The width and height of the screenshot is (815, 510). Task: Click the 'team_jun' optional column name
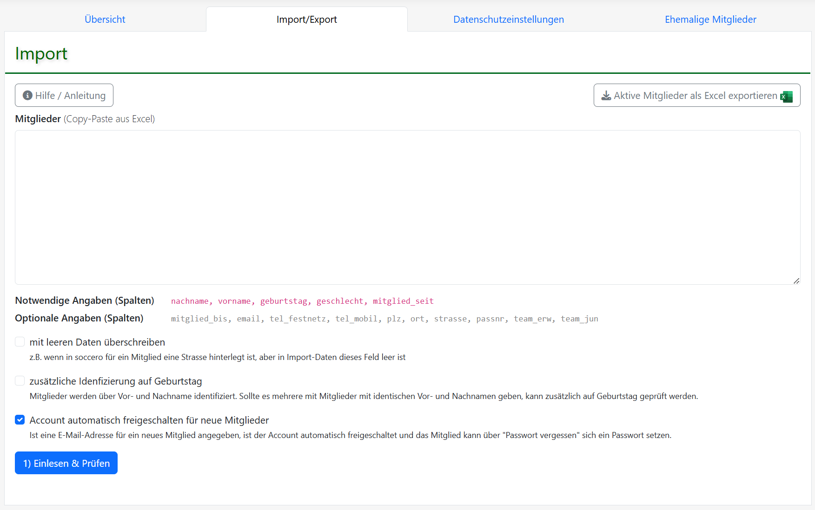click(579, 319)
